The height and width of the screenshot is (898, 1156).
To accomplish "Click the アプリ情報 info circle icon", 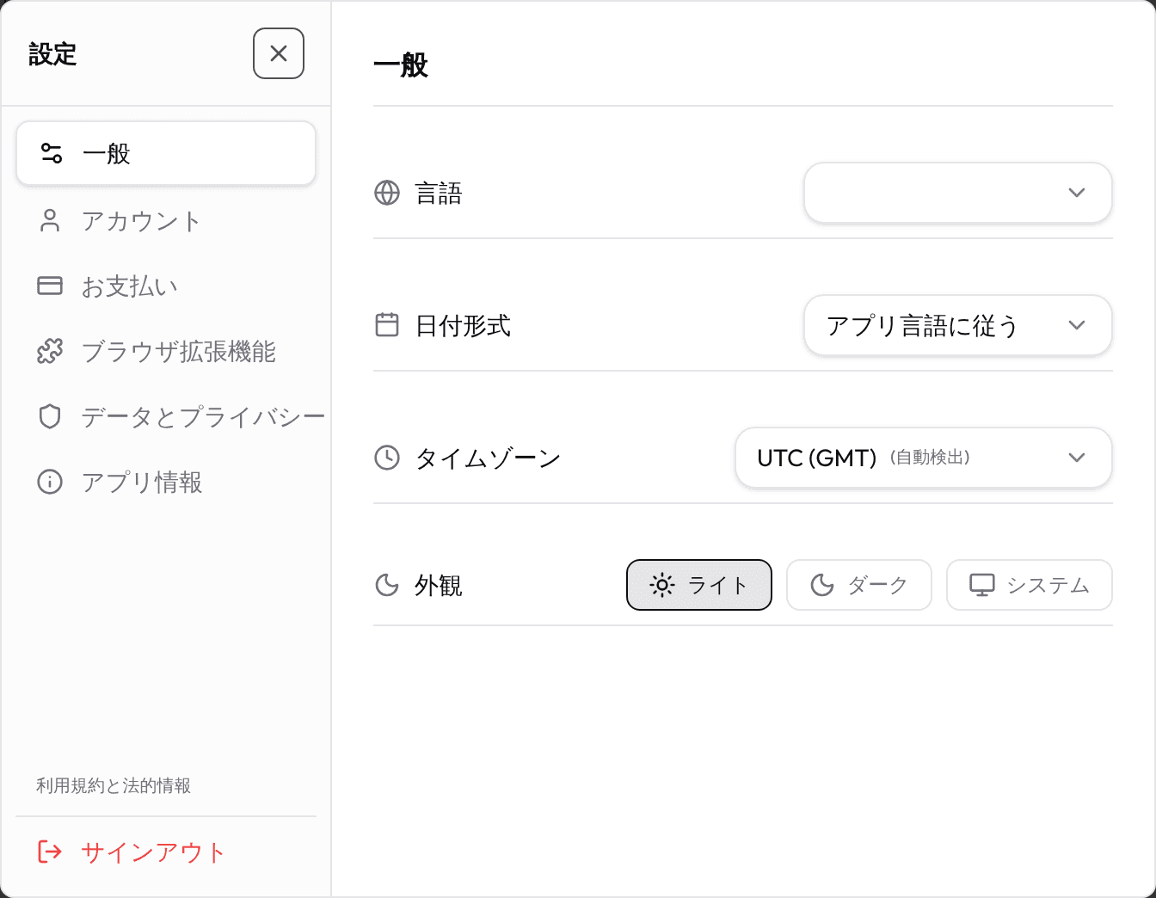I will click(50, 482).
